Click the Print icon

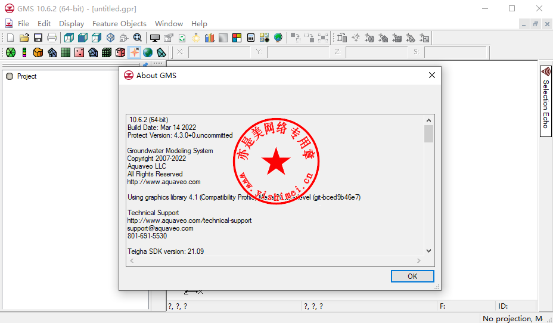point(52,38)
